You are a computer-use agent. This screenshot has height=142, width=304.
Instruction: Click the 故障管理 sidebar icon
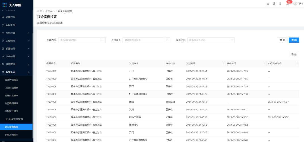click(3, 41)
